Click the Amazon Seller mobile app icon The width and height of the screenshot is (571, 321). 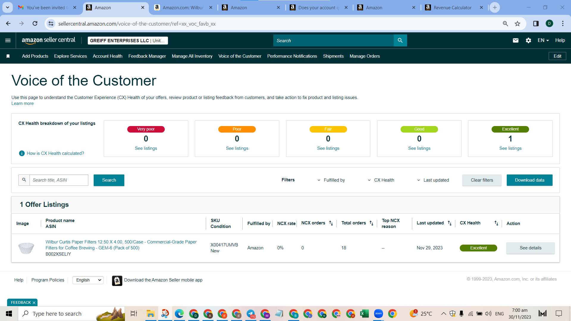117,281
